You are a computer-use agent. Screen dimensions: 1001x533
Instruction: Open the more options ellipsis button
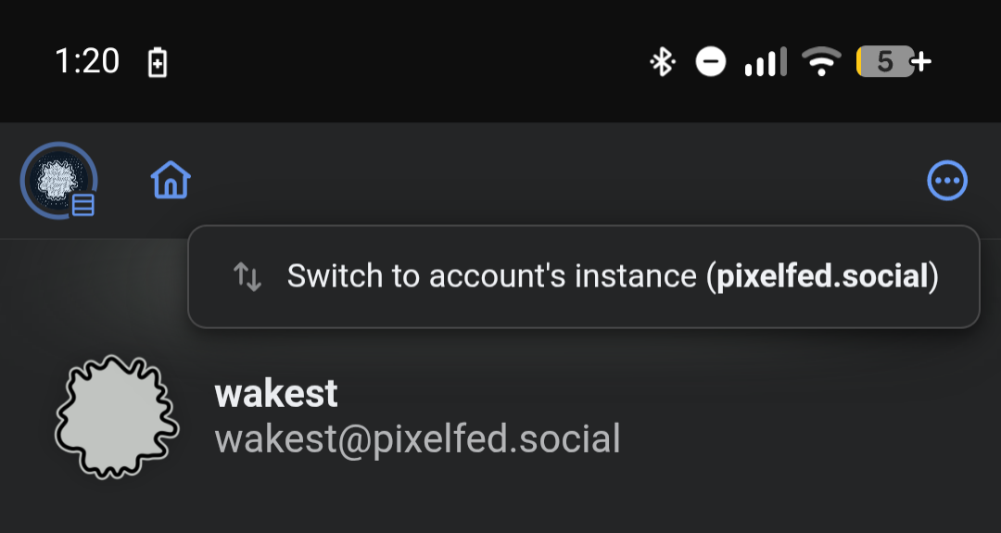pos(947,181)
